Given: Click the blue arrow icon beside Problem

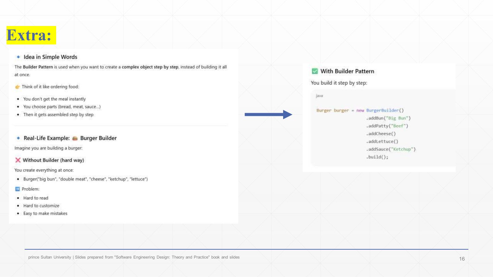Looking at the screenshot, I should tap(17, 189).
